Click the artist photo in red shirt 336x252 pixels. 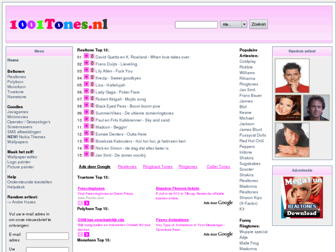coord(292,76)
